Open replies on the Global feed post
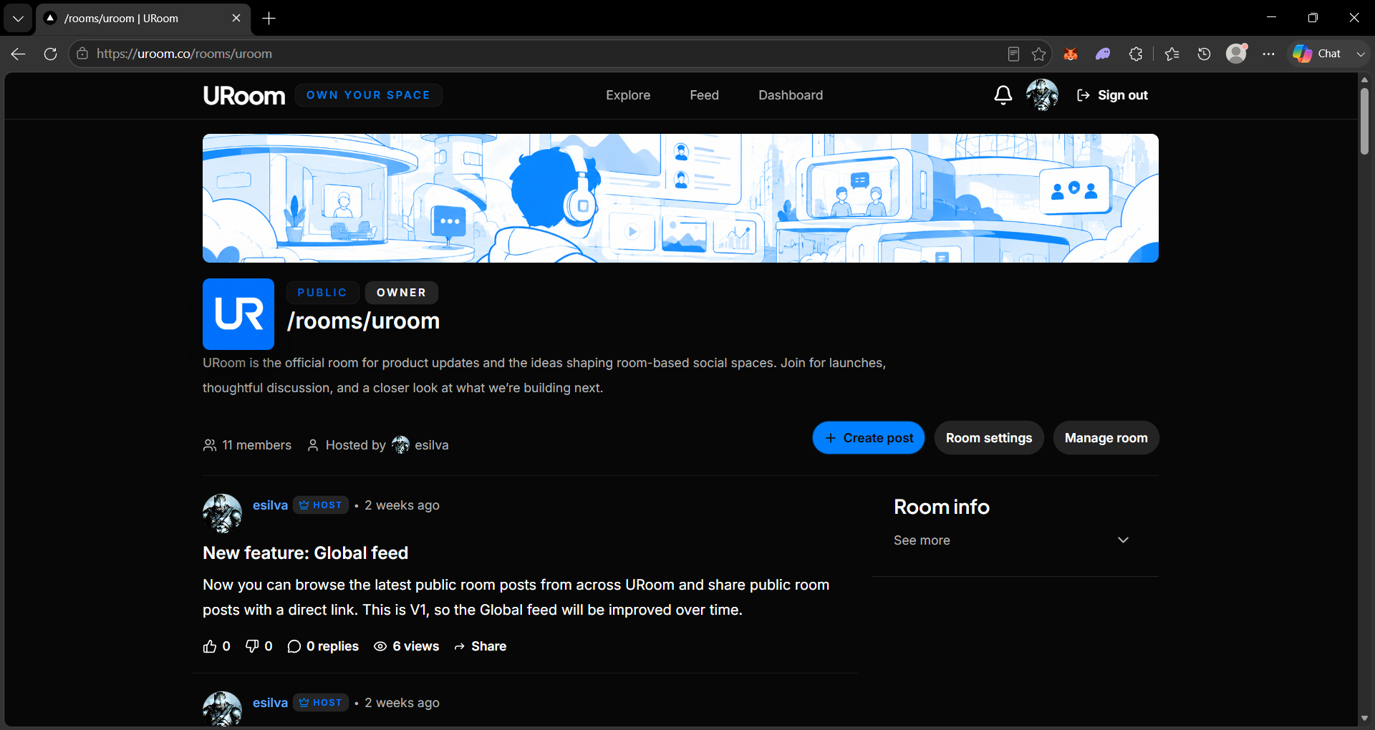The width and height of the screenshot is (1375, 730). tap(323, 646)
